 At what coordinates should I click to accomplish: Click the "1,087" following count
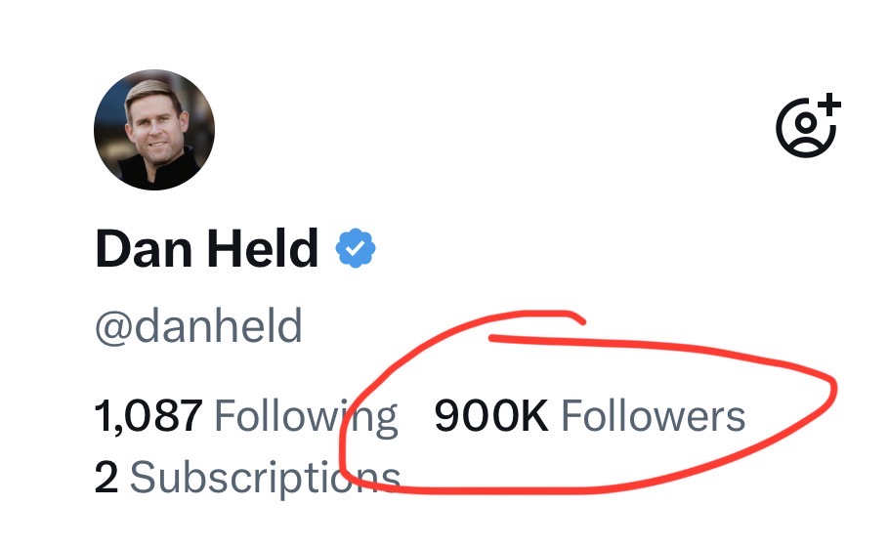click(148, 417)
